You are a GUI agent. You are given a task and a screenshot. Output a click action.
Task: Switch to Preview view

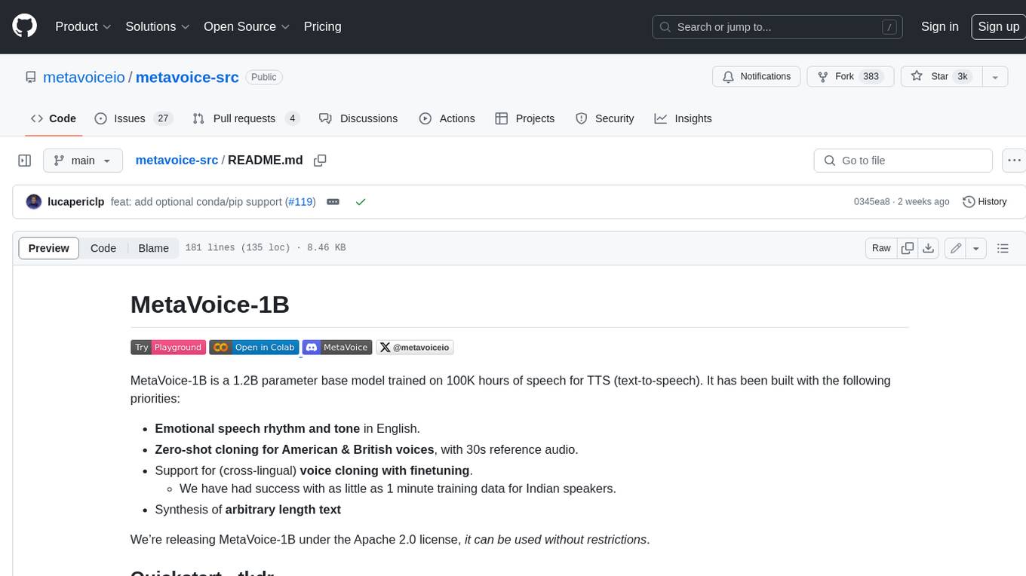[49, 248]
